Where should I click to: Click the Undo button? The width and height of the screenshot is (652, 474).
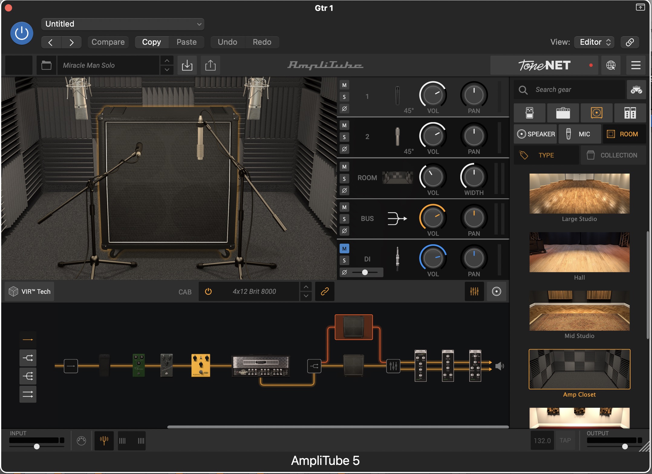click(227, 42)
